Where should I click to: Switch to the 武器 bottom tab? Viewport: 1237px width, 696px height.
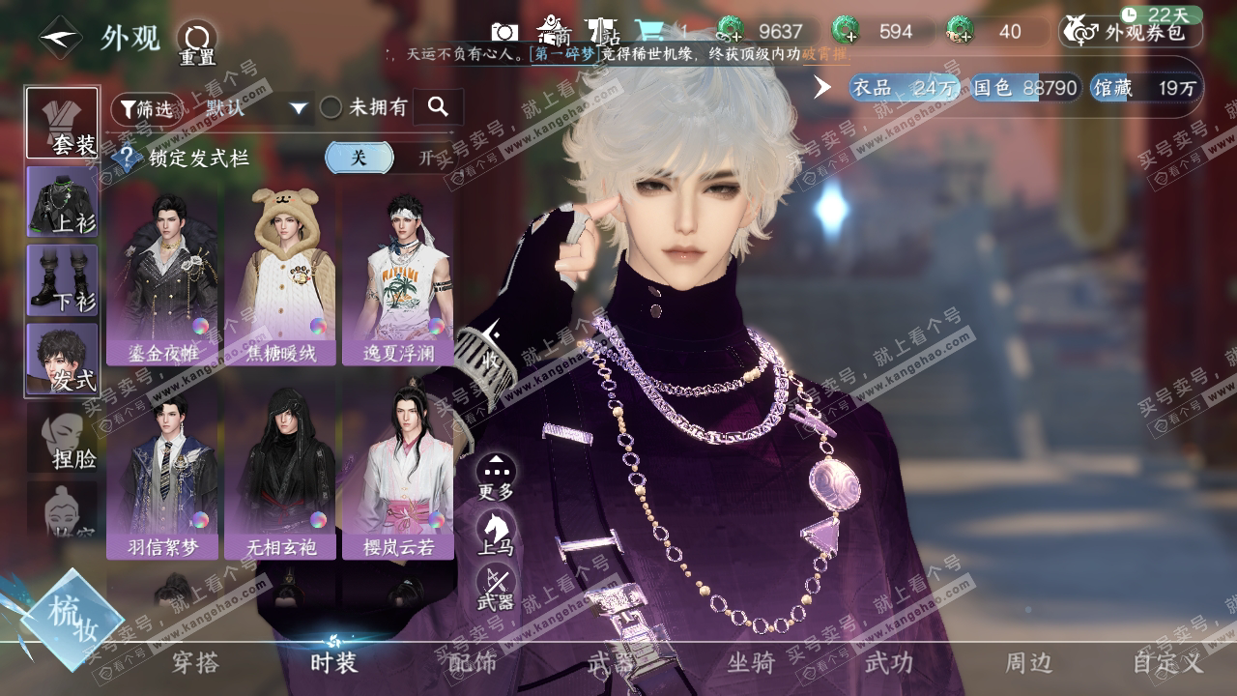click(x=611, y=663)
